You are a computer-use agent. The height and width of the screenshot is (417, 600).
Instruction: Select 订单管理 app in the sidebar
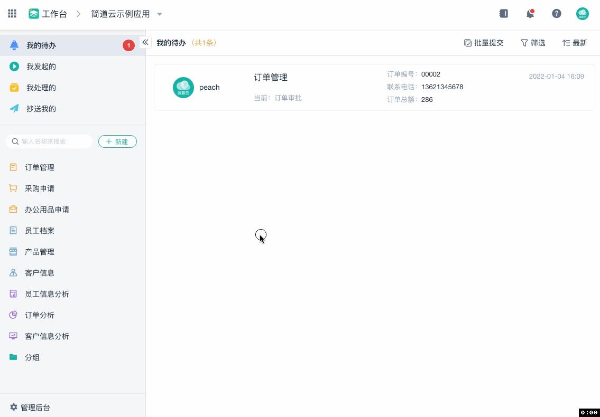click(x=39, y=167)
